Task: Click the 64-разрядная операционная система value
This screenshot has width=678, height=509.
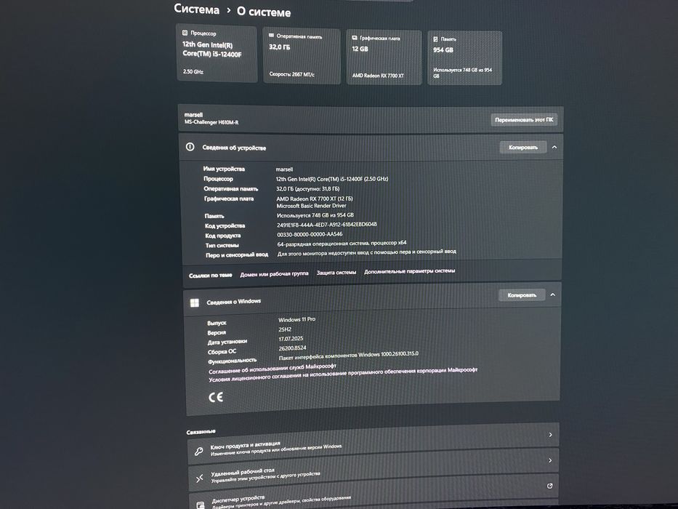Action: coord(342,244)
